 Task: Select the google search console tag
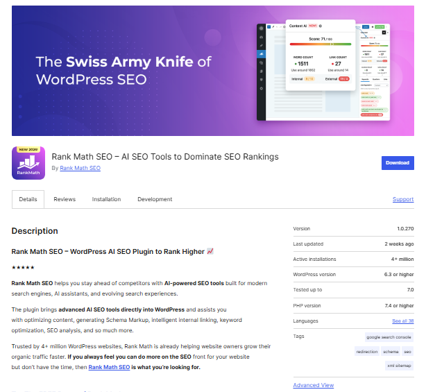389,337
